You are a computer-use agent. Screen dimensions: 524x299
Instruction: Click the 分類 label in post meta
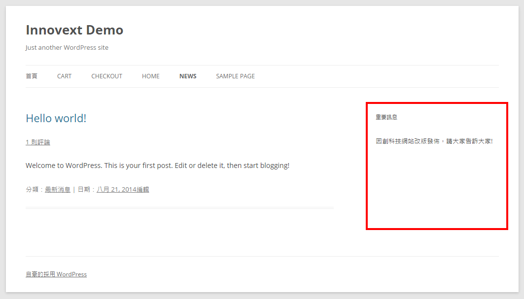pos(32,190)
